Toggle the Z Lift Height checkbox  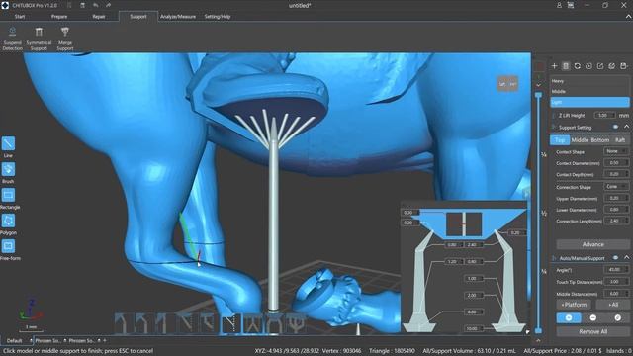(x=554, y=116)
